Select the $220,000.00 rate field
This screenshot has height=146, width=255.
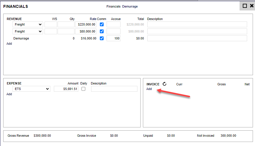click(x=86, y=24)
